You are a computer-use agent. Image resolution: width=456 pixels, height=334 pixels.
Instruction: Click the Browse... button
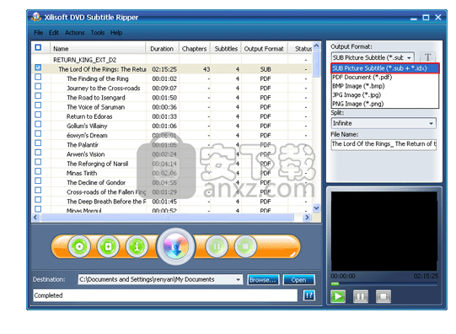pos(263,280)
